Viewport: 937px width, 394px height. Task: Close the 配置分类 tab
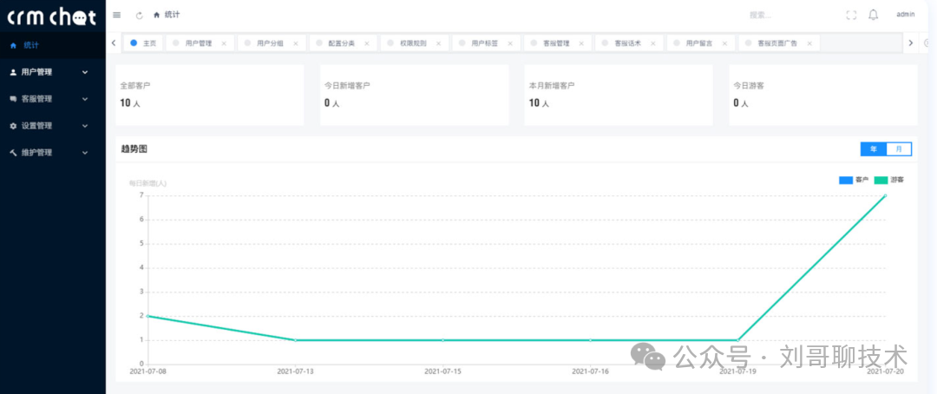(367, 43)
